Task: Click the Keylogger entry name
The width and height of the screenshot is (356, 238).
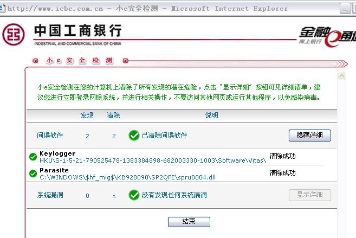Action: (57, 153)
